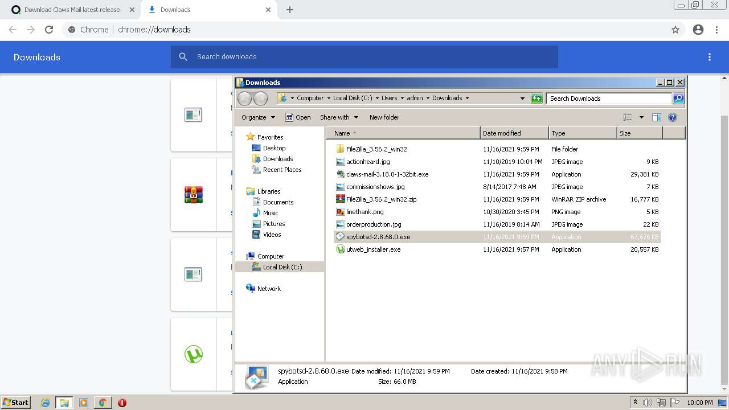729x410 pixels.
Task: Sort files by Name column
Action: pos(403,133)
